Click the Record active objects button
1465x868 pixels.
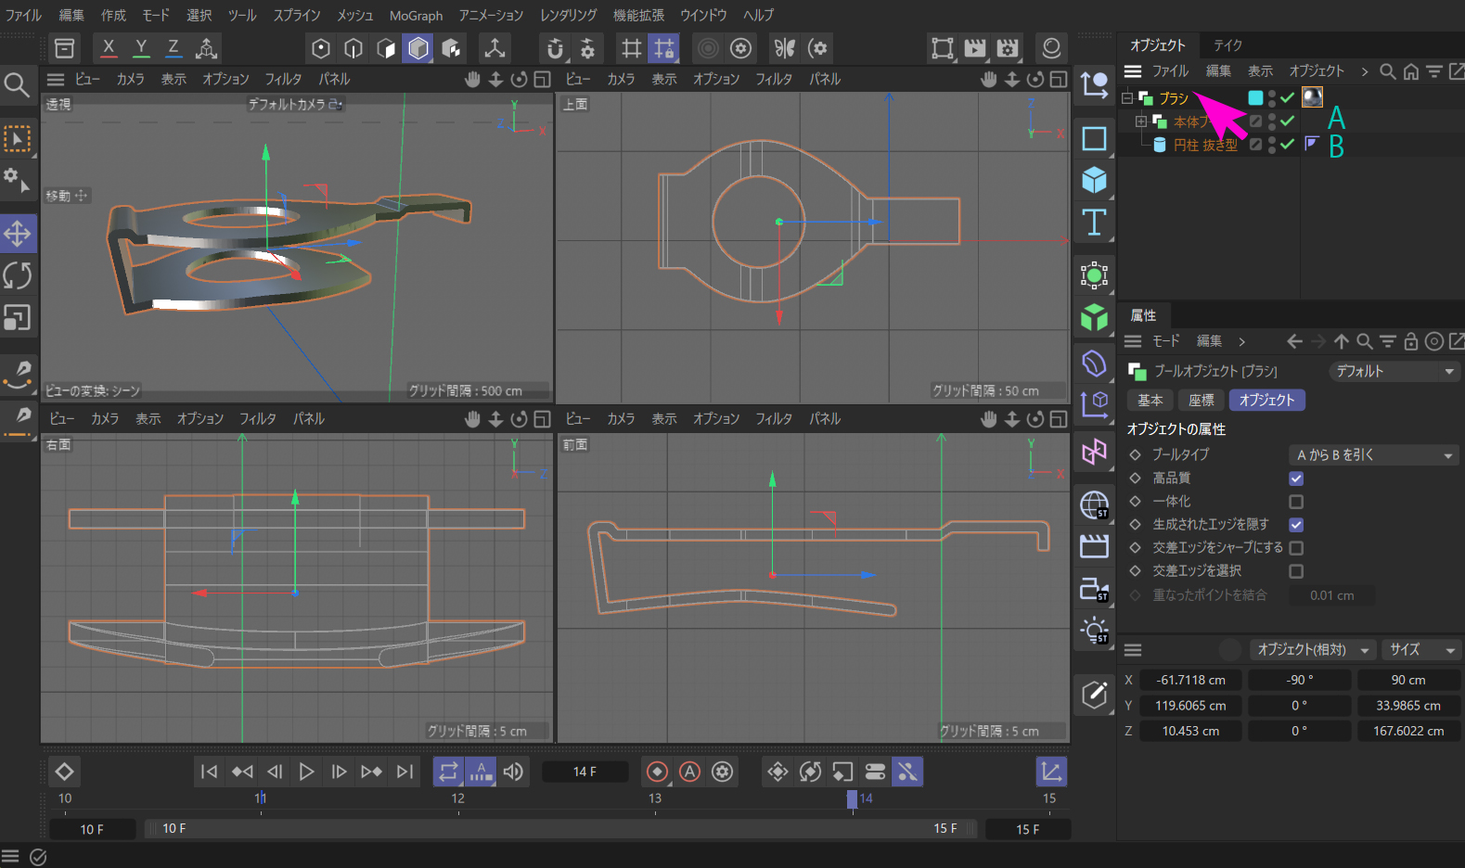click(657, 772)
